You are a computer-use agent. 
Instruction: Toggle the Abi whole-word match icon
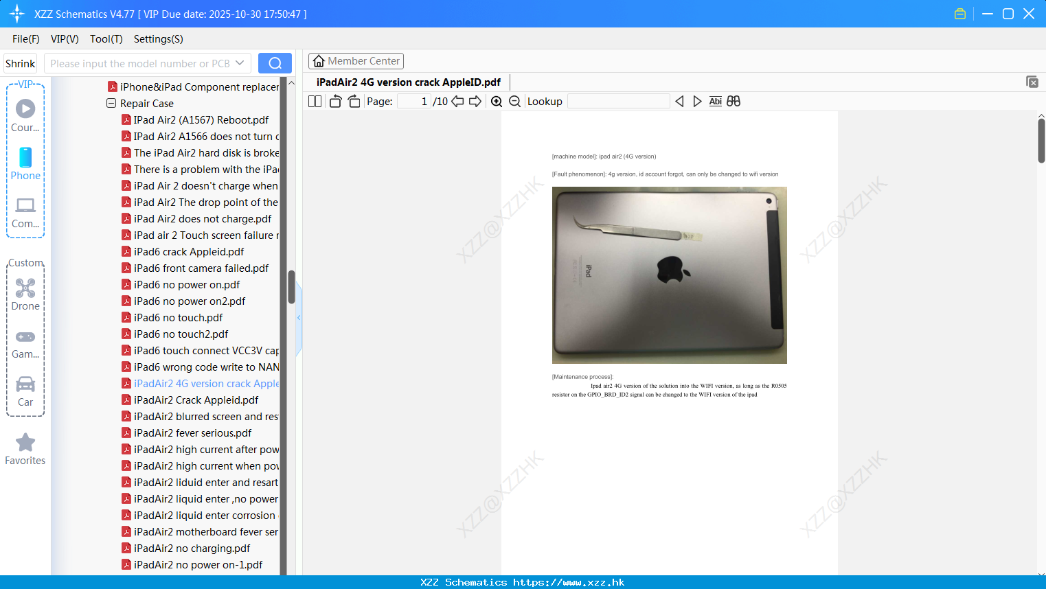[x=715, y=102]
